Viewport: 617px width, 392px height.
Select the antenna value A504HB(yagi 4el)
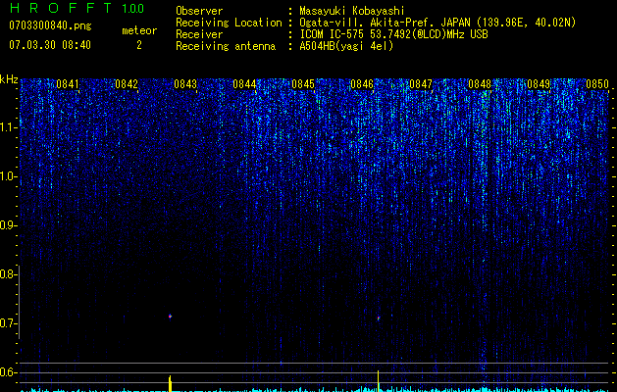[x=346, y=46]
